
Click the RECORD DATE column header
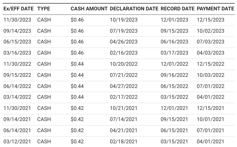pos(178,9)
